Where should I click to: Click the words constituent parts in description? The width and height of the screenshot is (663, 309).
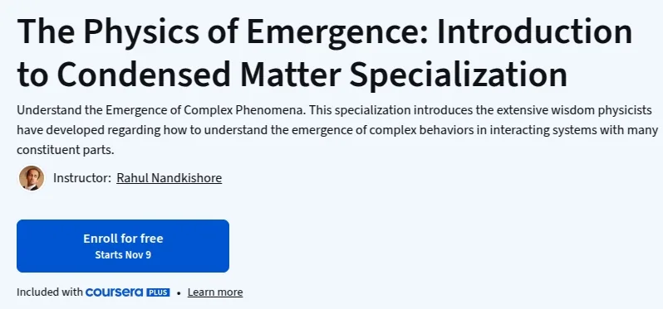[x=66, y=150]
